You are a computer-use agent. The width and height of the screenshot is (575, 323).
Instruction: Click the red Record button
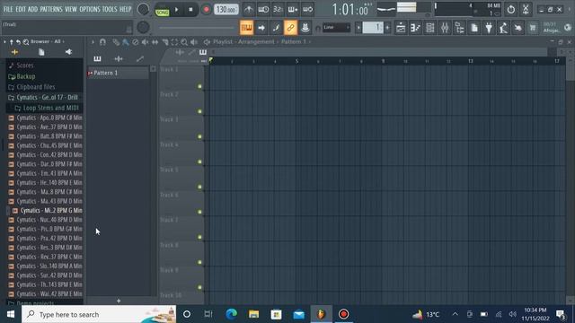click(206, 10)
